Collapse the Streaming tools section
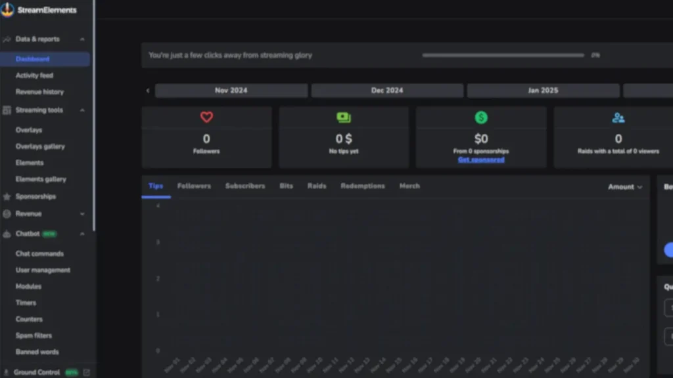 (82, 110)
